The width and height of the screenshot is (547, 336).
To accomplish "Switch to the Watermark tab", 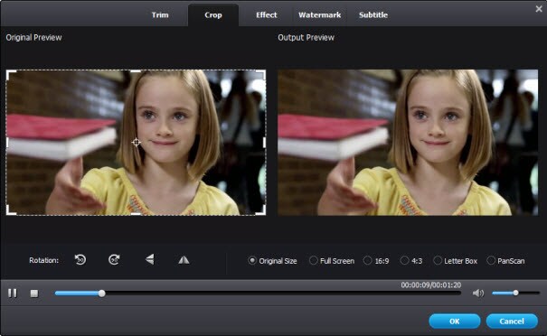I will pos(319,15).
